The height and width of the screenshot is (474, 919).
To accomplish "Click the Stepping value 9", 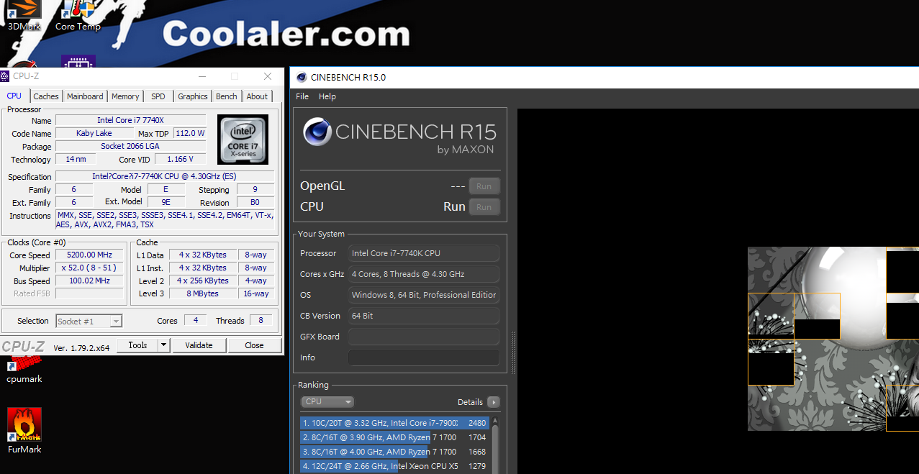I will click(255, 190).
